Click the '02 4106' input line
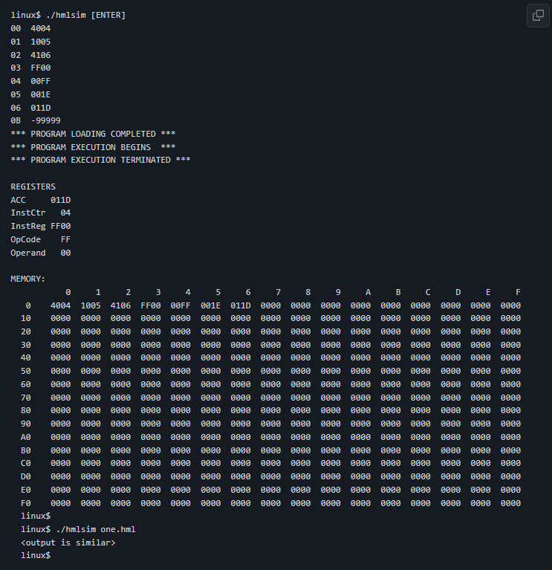The image size is (552, 570). 30,55
